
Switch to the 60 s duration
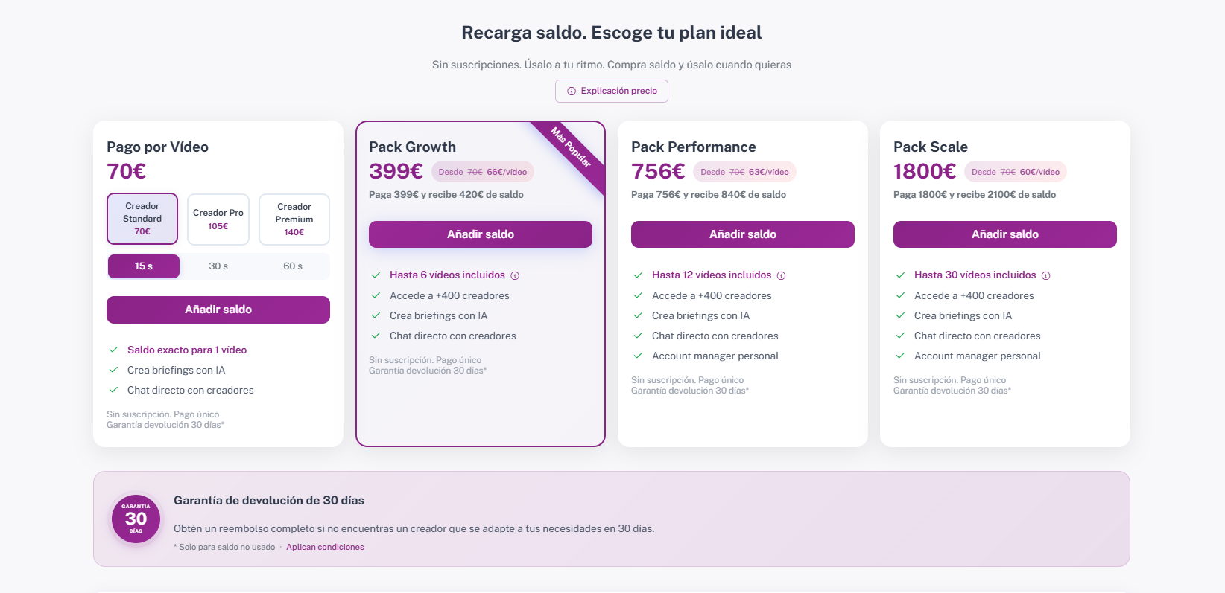tap(293, 266)
